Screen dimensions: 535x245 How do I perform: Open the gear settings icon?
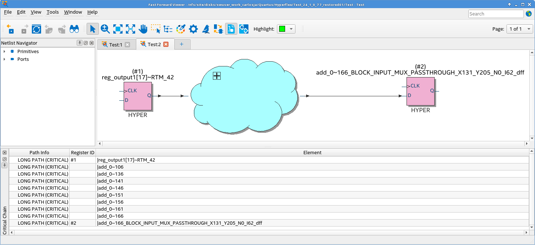point(193,29)
